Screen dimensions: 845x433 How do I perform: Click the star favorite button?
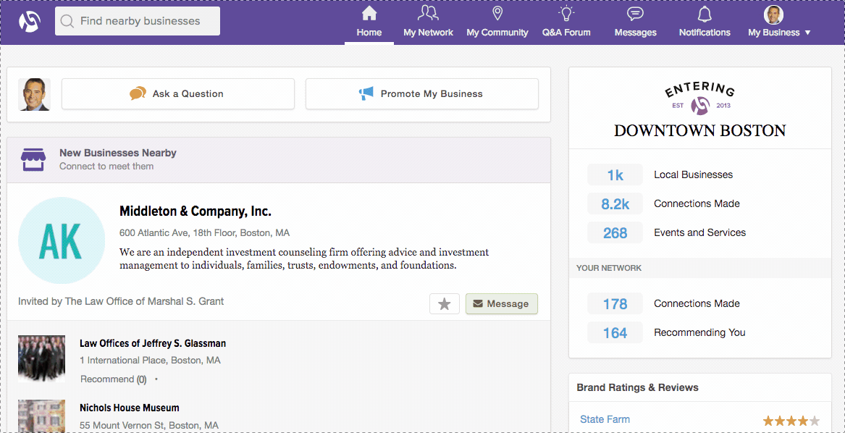pos(444,303)
